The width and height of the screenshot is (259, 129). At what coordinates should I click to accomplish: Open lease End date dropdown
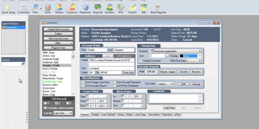pyautogui.click(x=107, y=106)
